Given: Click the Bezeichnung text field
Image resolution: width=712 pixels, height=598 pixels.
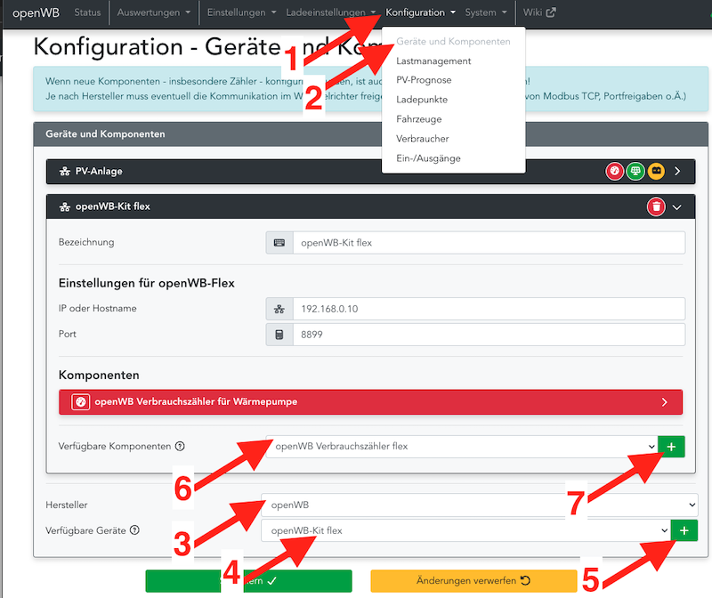Looking at the screenshot, I should point(489,242).
